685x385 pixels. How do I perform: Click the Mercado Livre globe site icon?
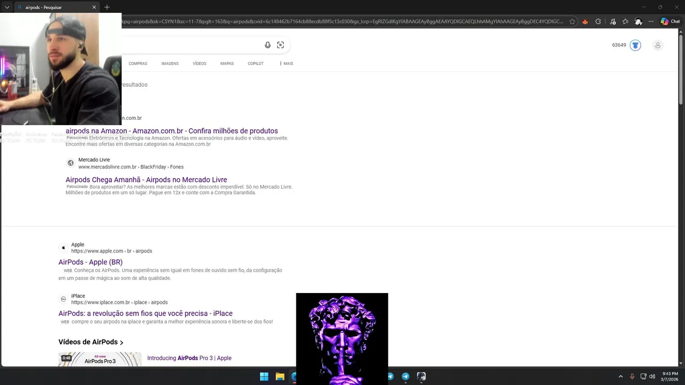(70, 163)
